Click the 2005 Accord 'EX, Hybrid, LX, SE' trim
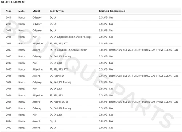Screen dimensions: 182x132 pos(59,102)
